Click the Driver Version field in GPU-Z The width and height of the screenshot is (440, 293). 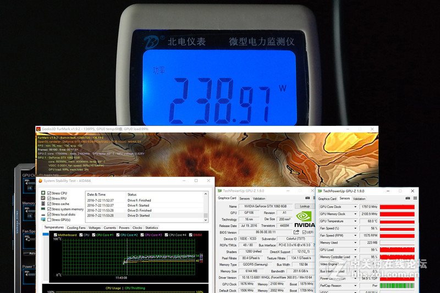pos(277,278)
